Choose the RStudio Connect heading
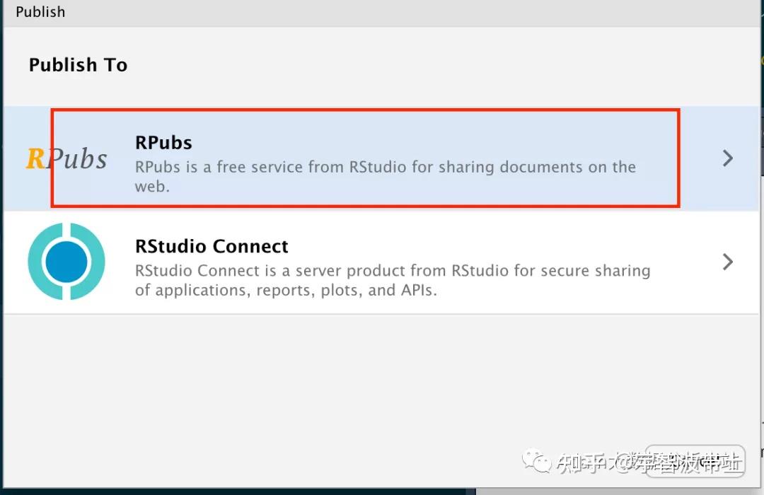 pos(212,246)
